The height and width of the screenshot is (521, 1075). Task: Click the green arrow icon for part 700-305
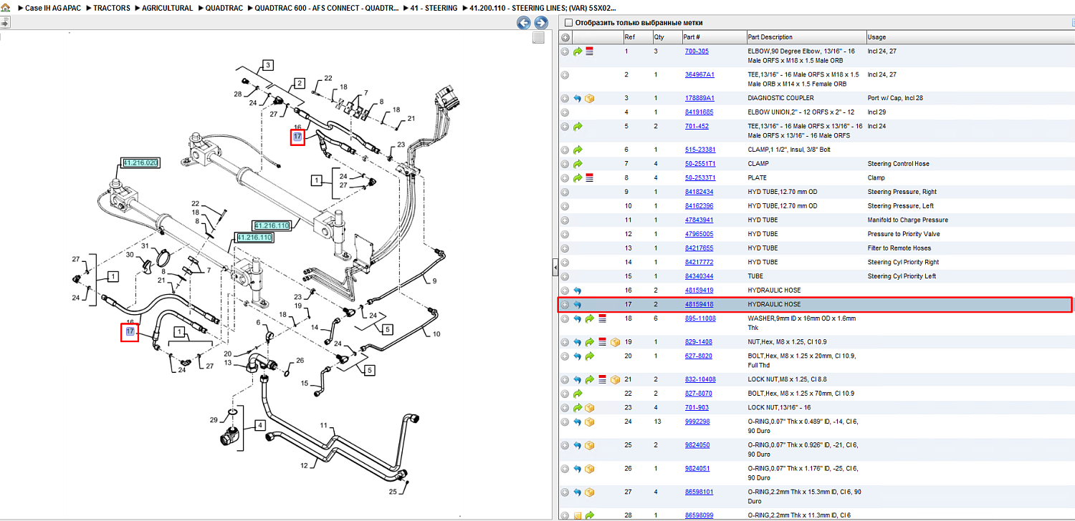(x=578, y=52)
